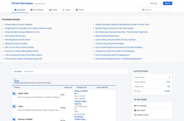Viewport: 184px width, 121px height.
Task: Click the Toplam Mesaj value 1716
Action: [168, 82]
